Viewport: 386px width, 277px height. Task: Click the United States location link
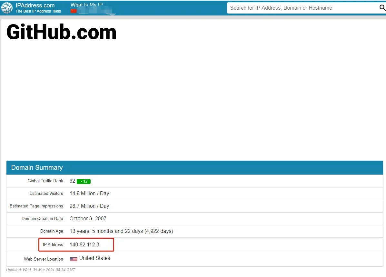click(x=94, y=258)
